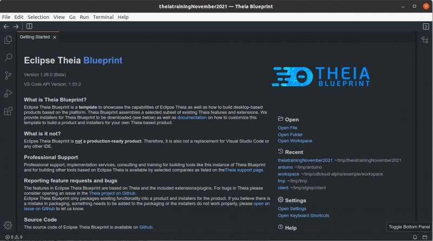
Task: Open the Selection menu
Action: click(x=38, y=17)
